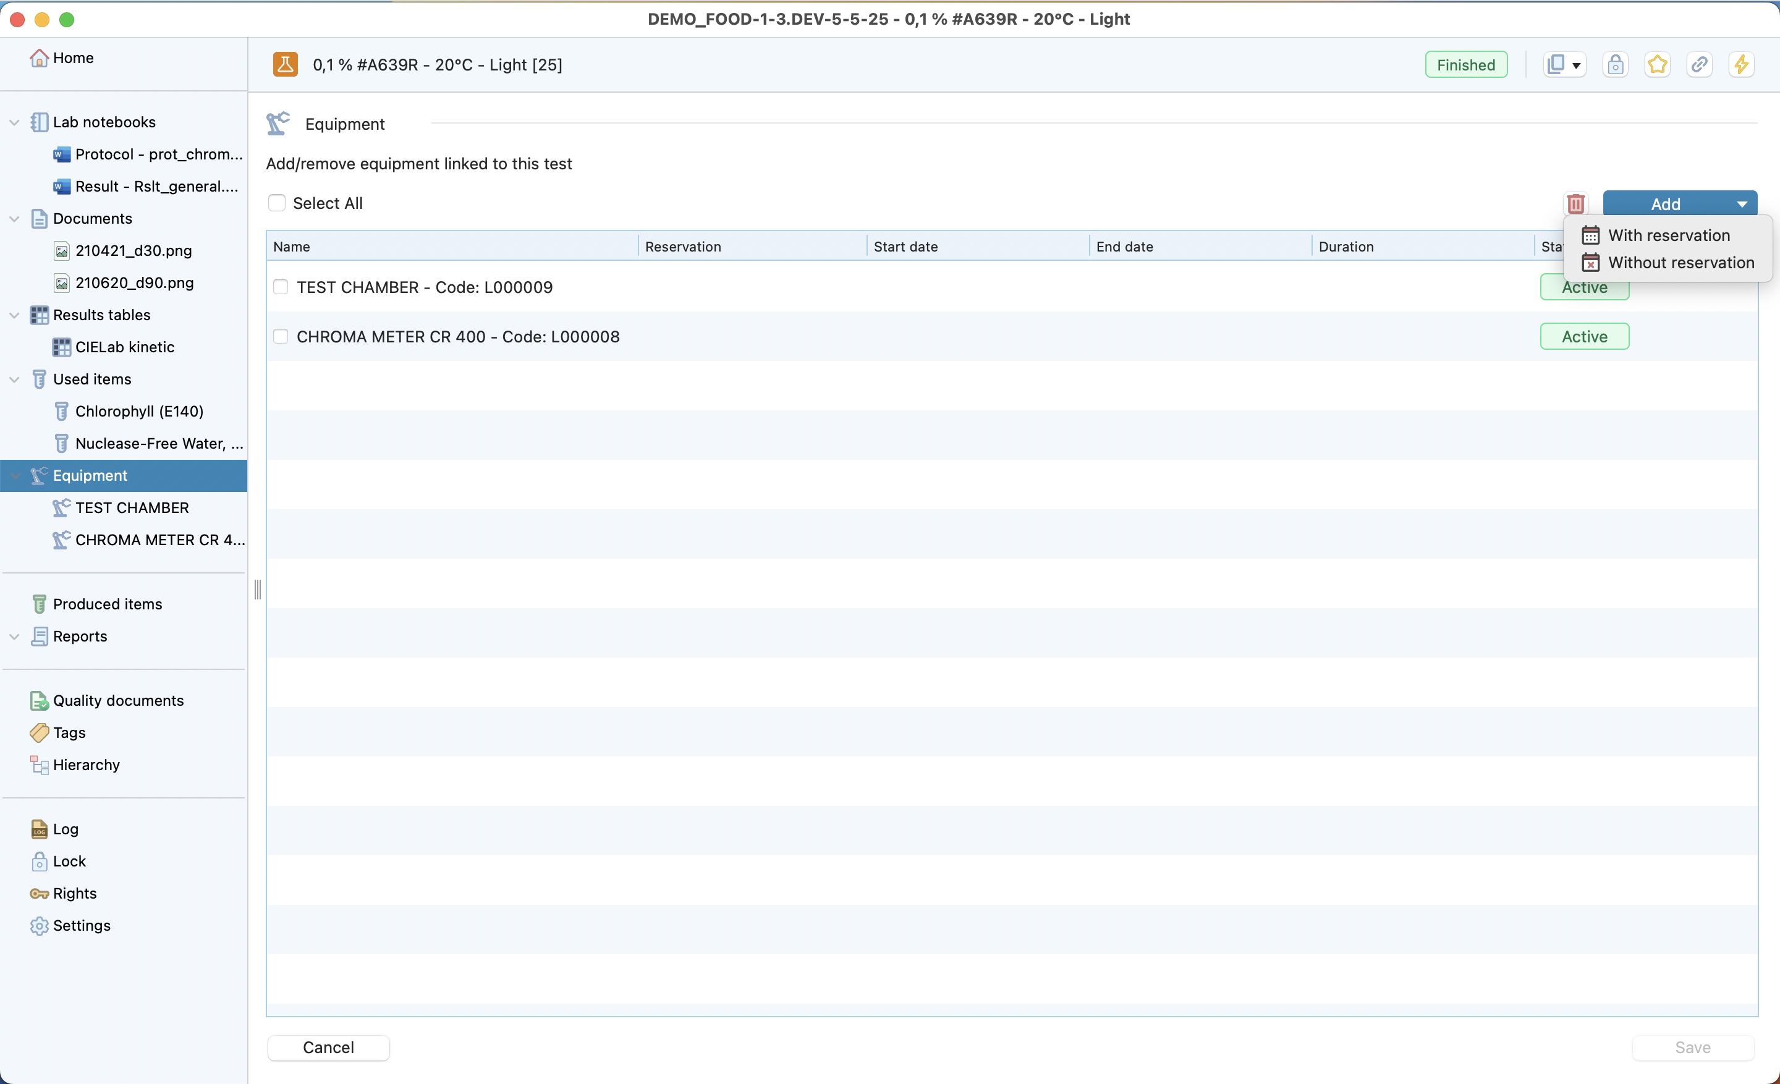Open the copy icon dropdown arrow
Viewport: 1780px width, 1084px height.
tap(1576, 66)
